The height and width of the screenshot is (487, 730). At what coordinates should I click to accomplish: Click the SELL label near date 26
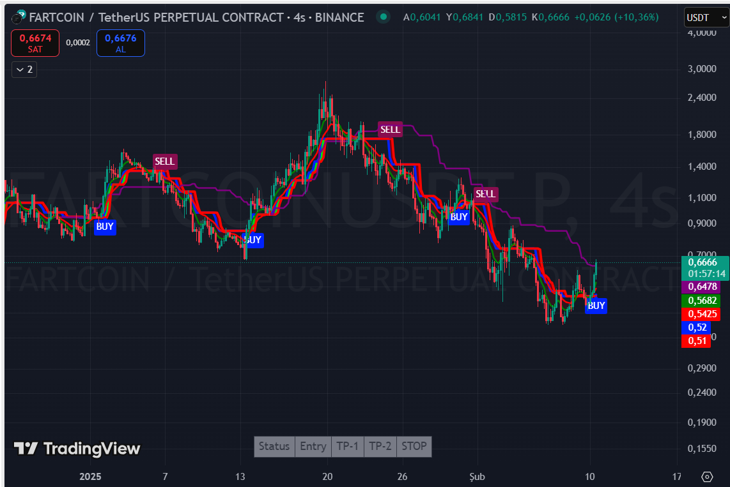(390, 130)
